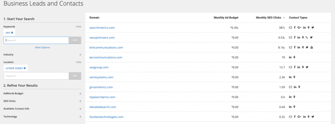
Task: Click the Facebook icon for kirkcommunications.com
Action: pos(295,47)
